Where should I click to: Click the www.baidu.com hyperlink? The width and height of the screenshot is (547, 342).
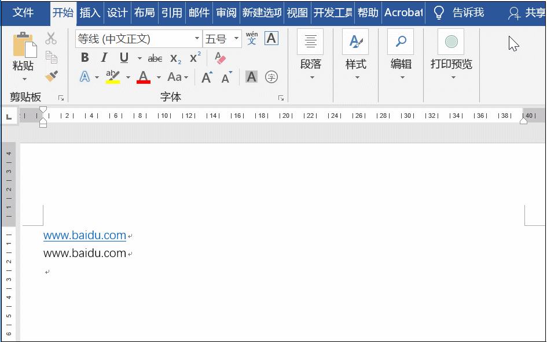coord(83,235)
